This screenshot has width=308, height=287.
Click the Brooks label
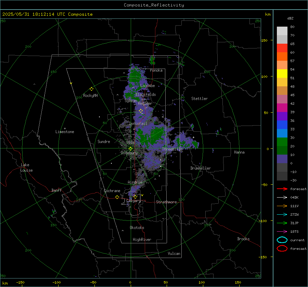243,239
